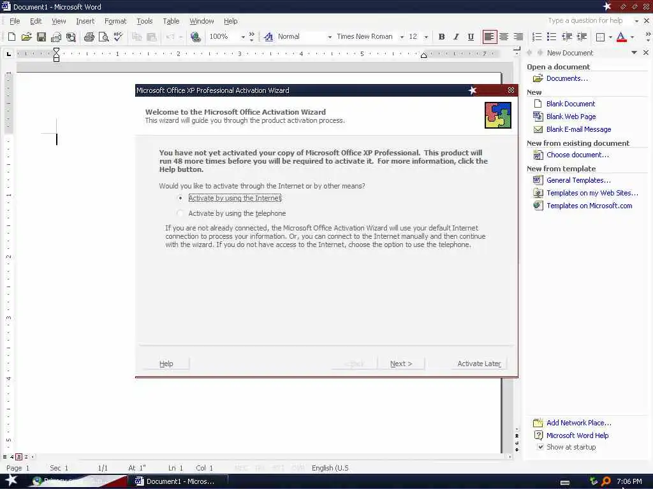Image resolution: width=653 pixels, height=489 pixels.
Task: Open the Add Network Place link
Action: [579, 423]
